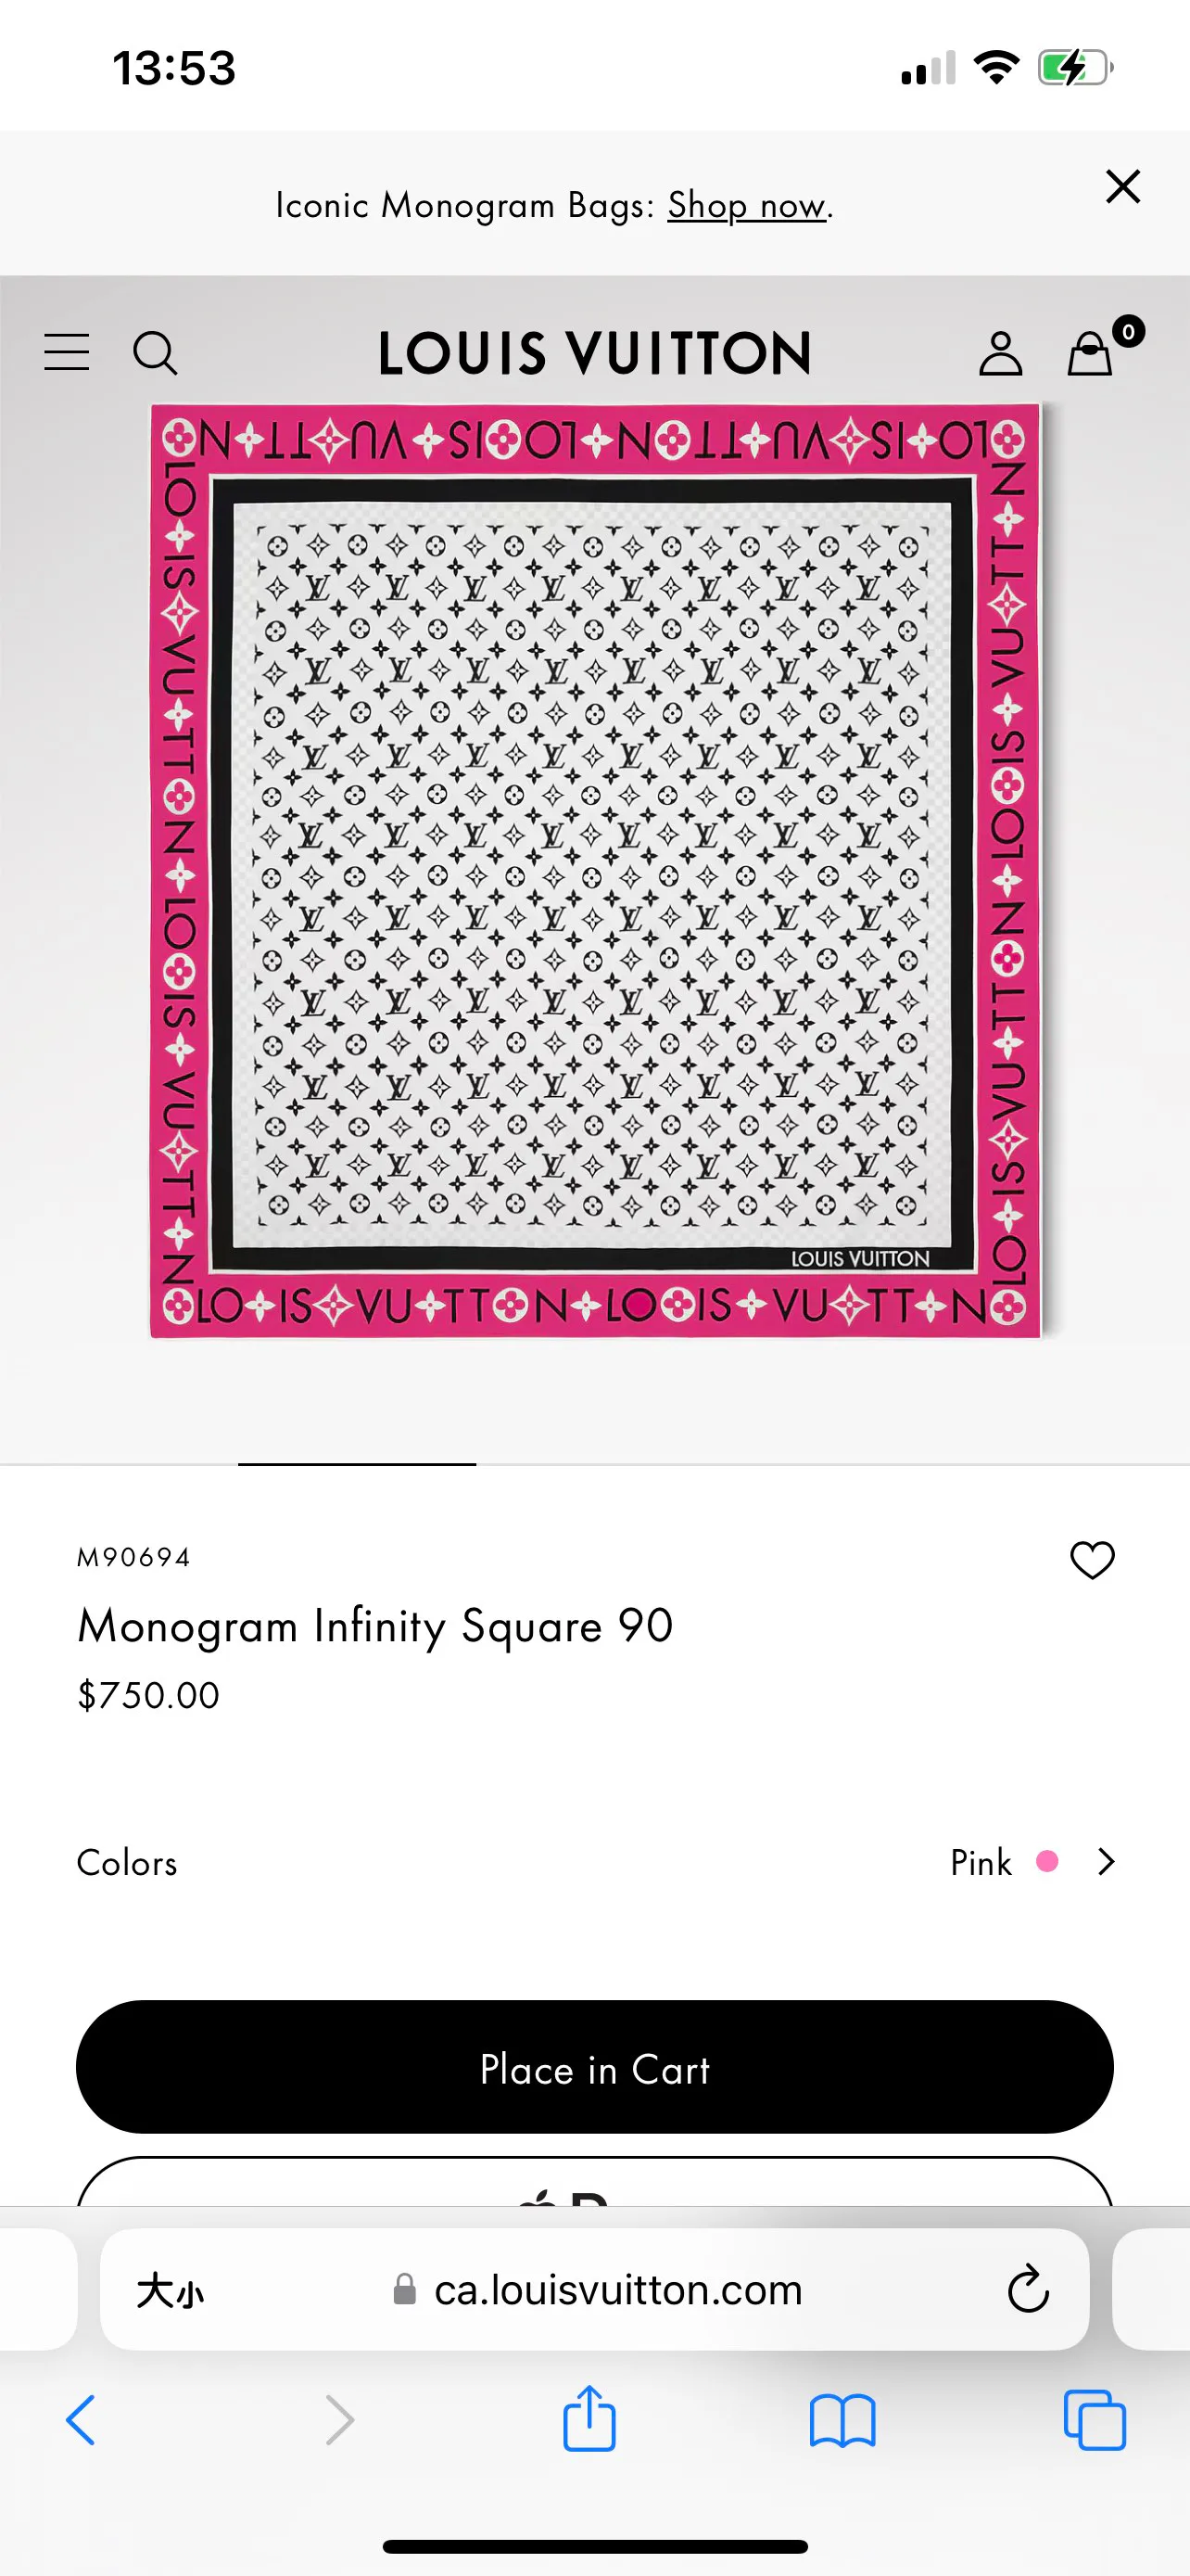Image resolution: width=1190 pixels, height=2576 pixels.
Task: Tap the pink scarf product image
Action: (594, 869)
